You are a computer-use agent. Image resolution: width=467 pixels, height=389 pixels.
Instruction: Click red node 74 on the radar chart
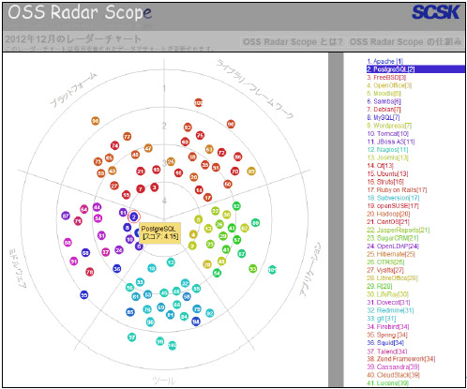114,145
